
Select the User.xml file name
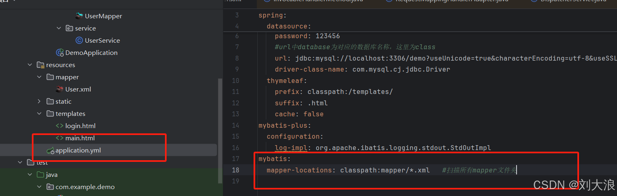click(x=78, y=89)
